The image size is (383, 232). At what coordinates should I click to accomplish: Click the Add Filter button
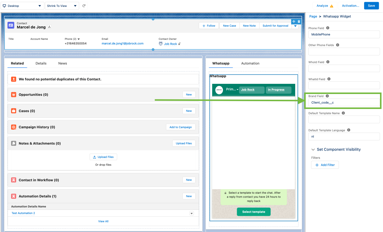point(325,165)
